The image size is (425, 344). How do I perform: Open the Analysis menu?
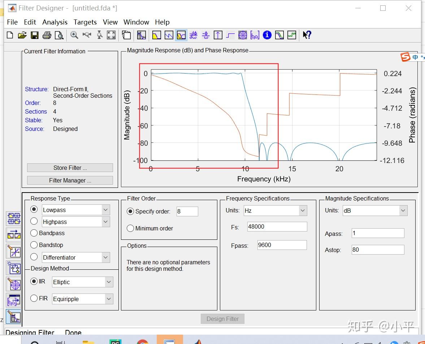click(55, 22)
